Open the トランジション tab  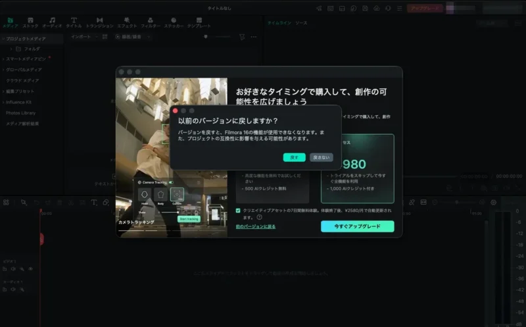pos(100,22)
